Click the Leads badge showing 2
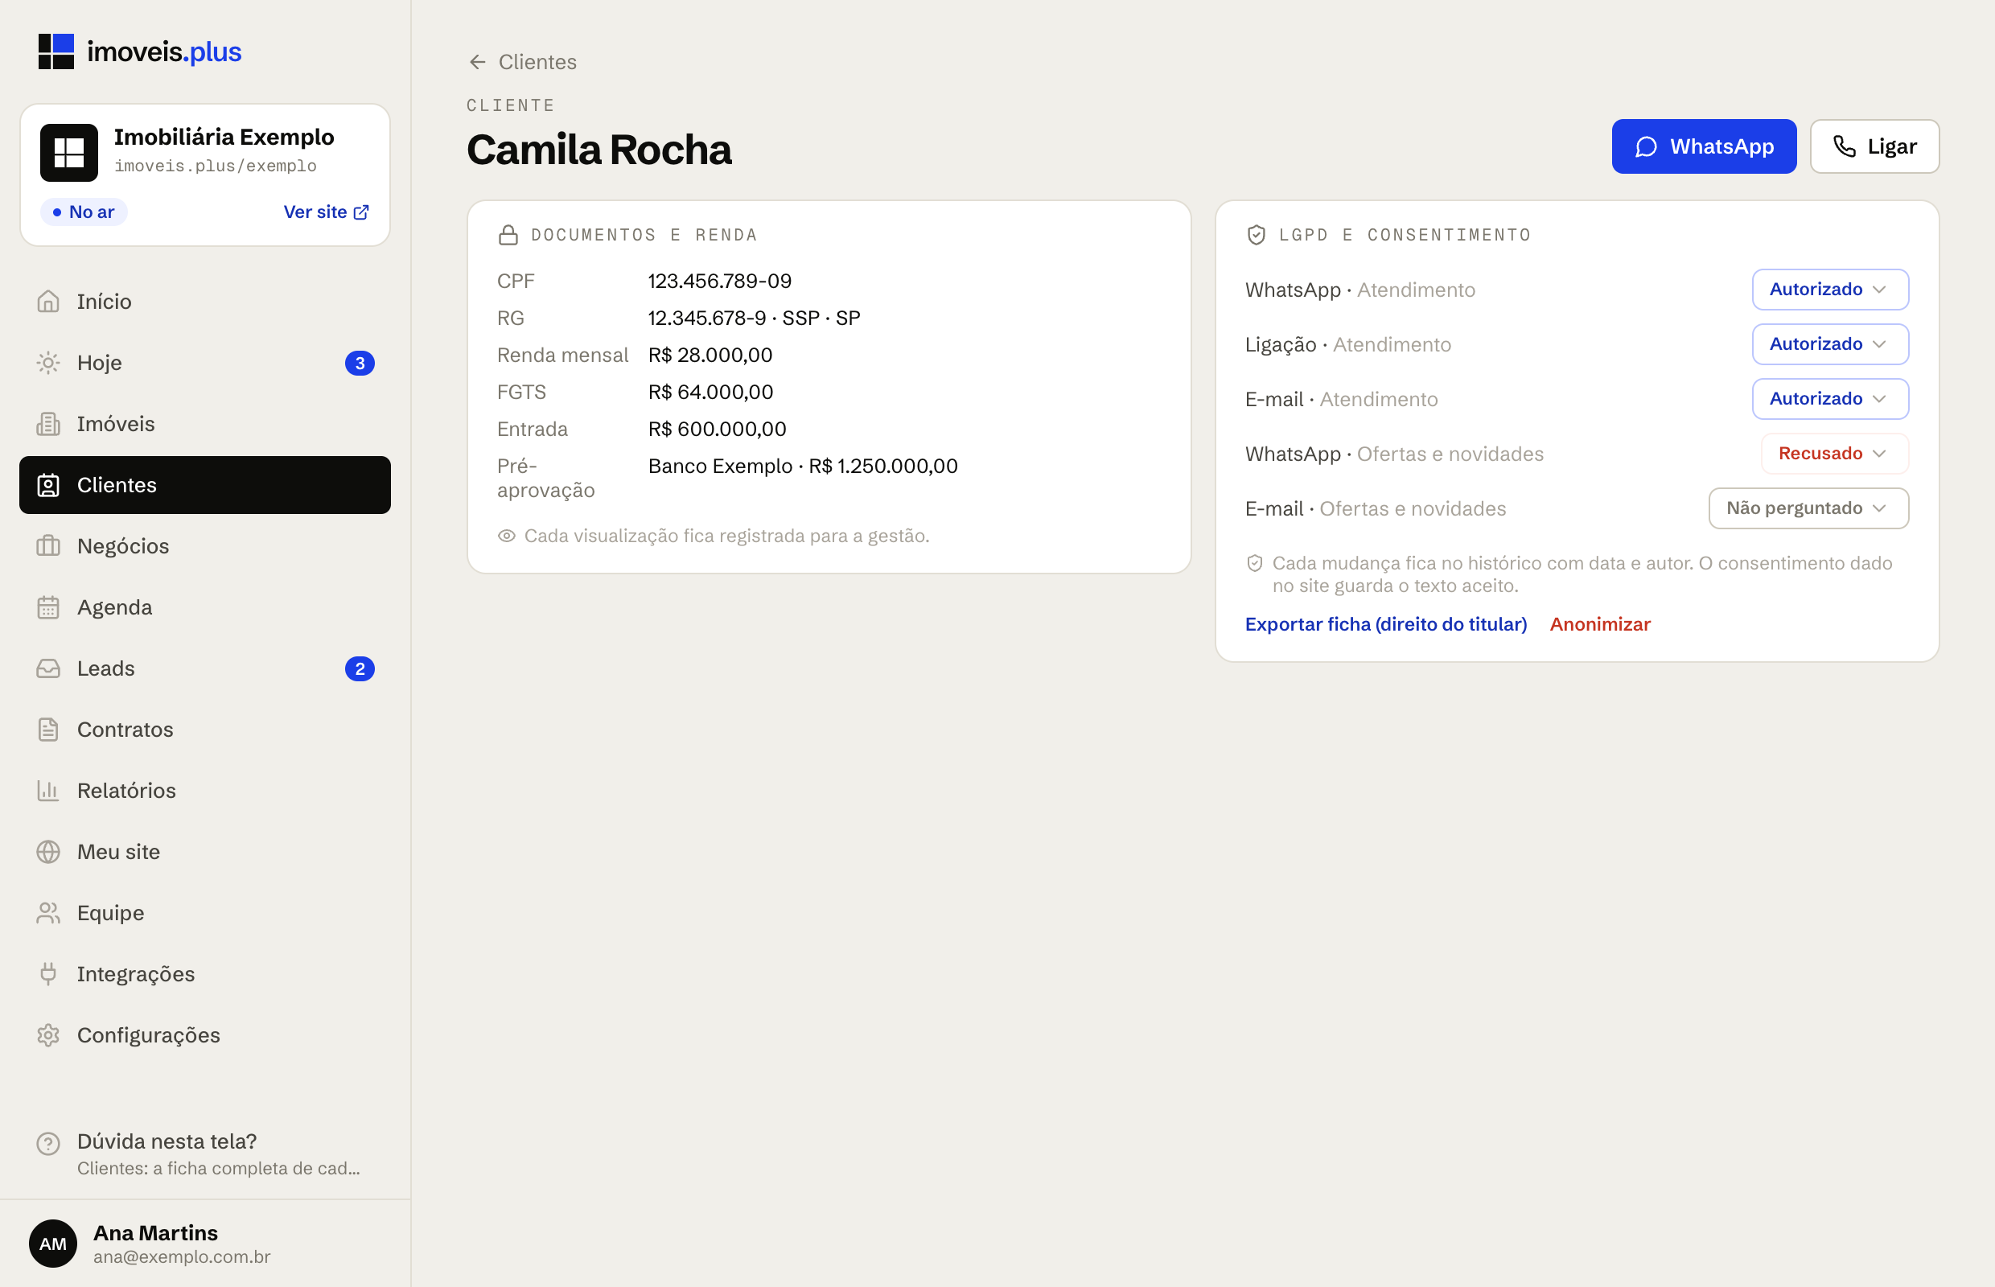 (x=360, y=668)
